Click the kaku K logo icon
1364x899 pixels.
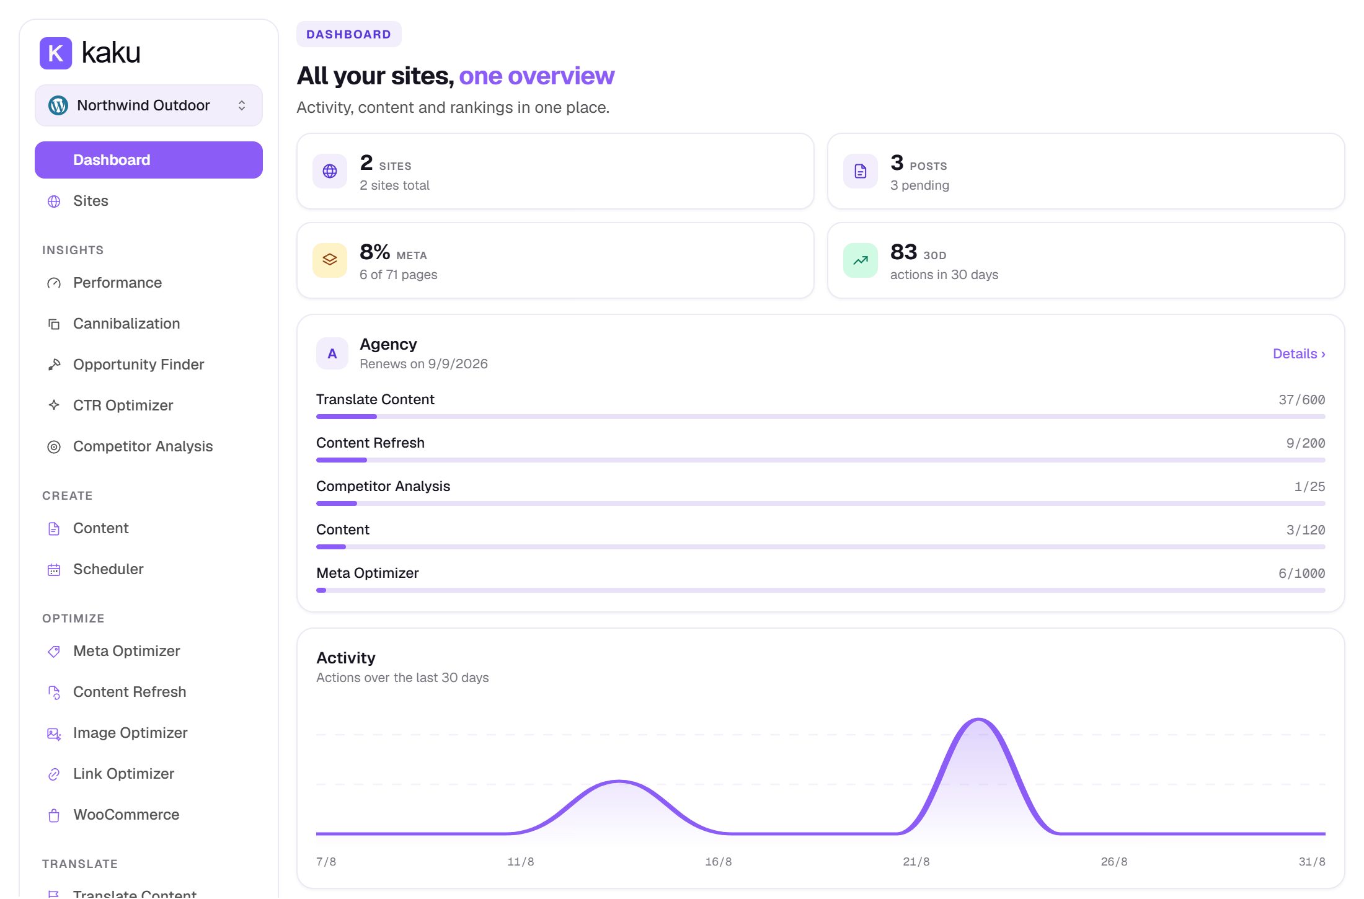point(56,53)
